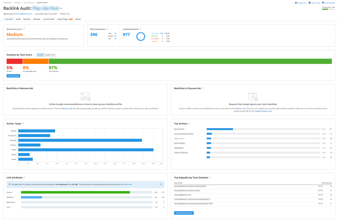The image size is (339, 221).
Task: Click the Other bar in Anchor Types chart
Action: [x=86, y=150]
